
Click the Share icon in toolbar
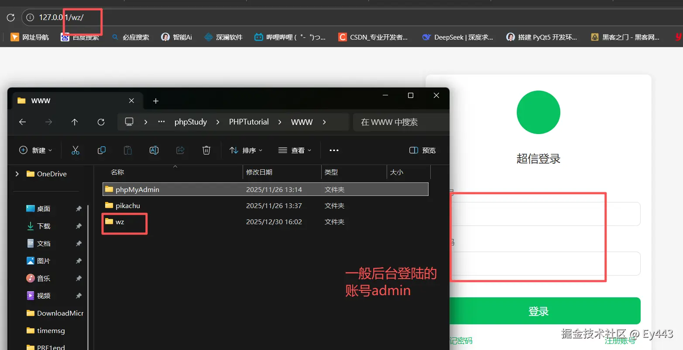pyautogui.click(x=180, y=150)
